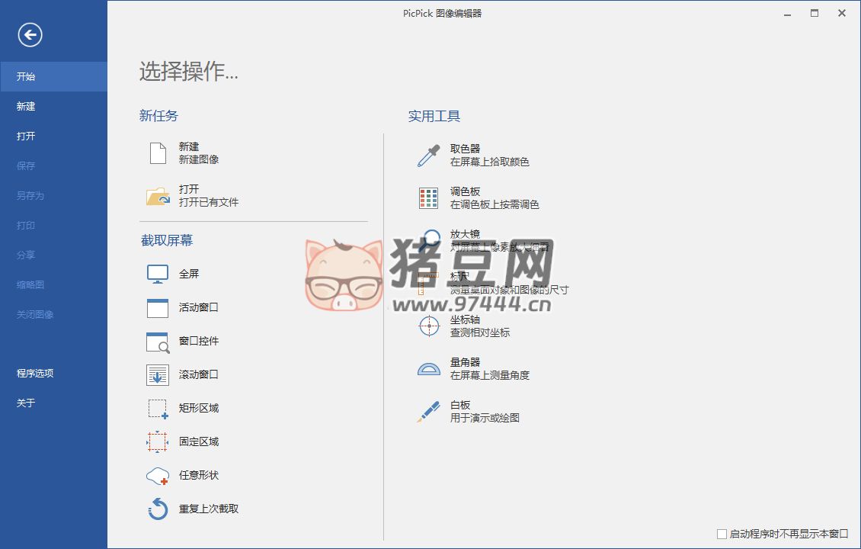This screenshot has height=549, width=861.
Task: Click 关于 in the sidebar
Action: pyautogui.click(x=26, y=403)
